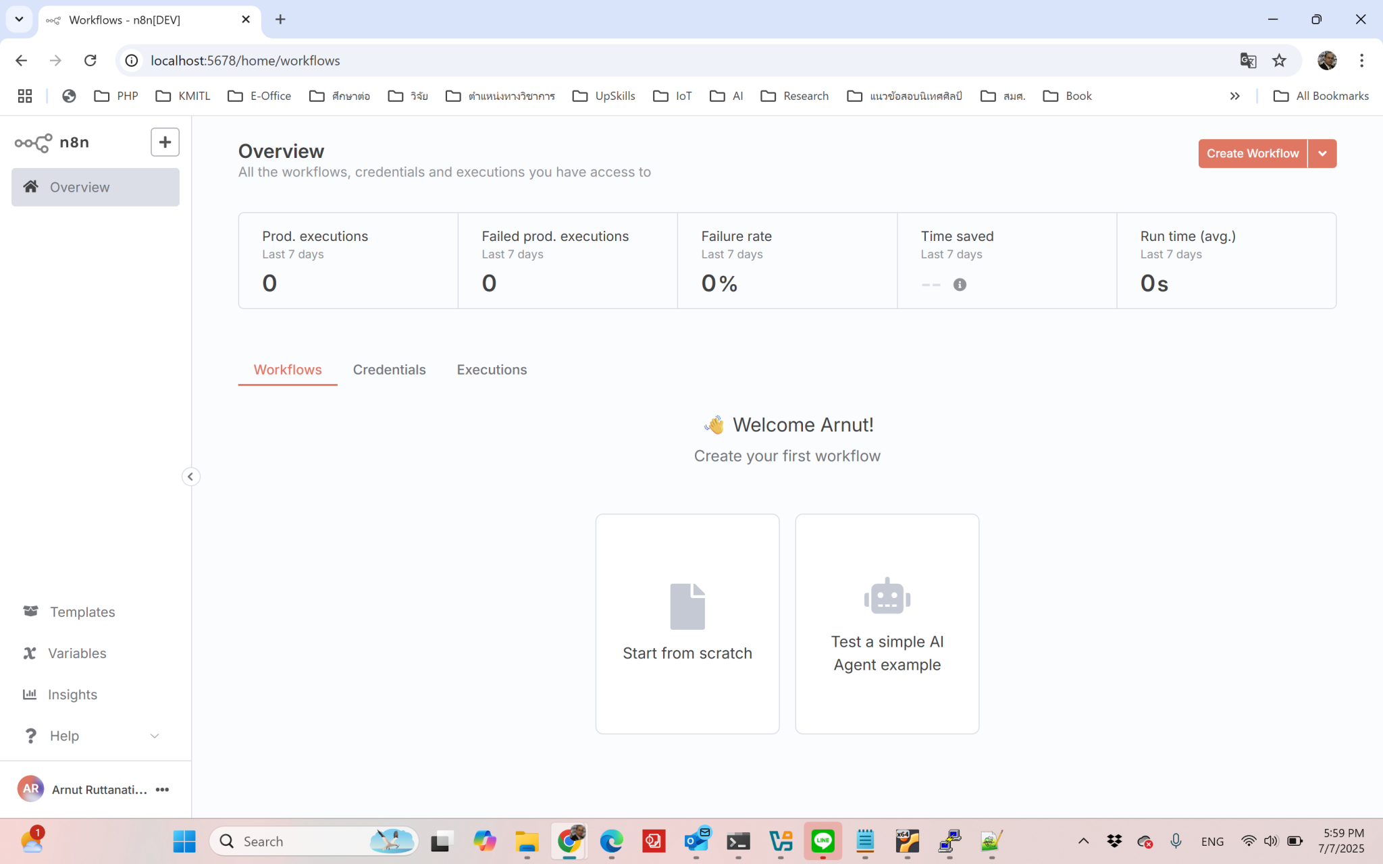Switch to the Executions tab
Screen dimensions: 1383x864
492,369
